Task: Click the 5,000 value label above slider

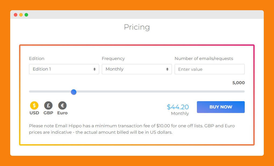Action: 239,83
